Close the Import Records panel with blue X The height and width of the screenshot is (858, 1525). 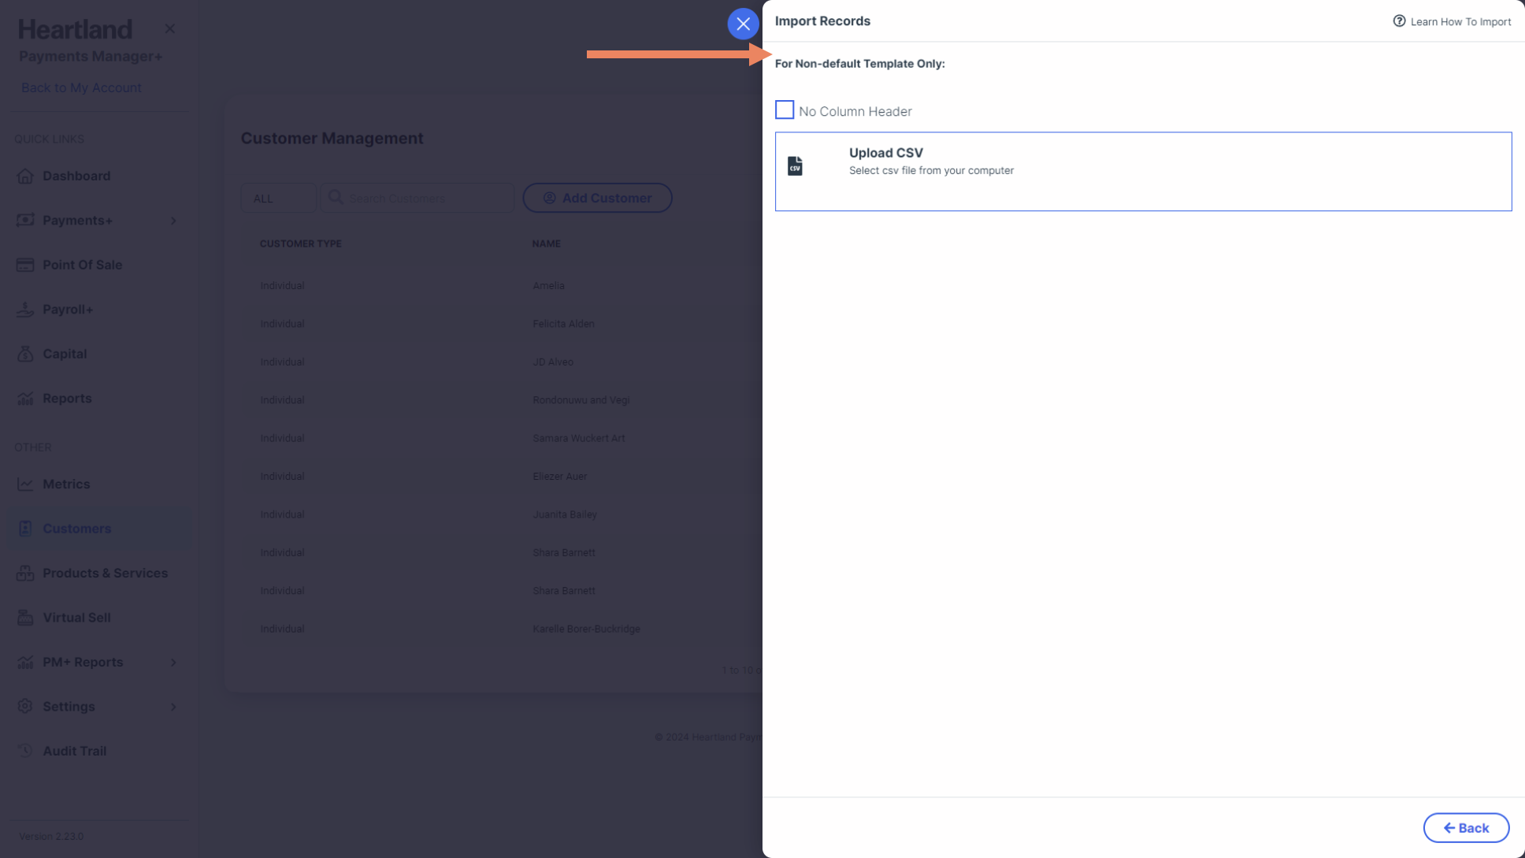click(743, 24)
